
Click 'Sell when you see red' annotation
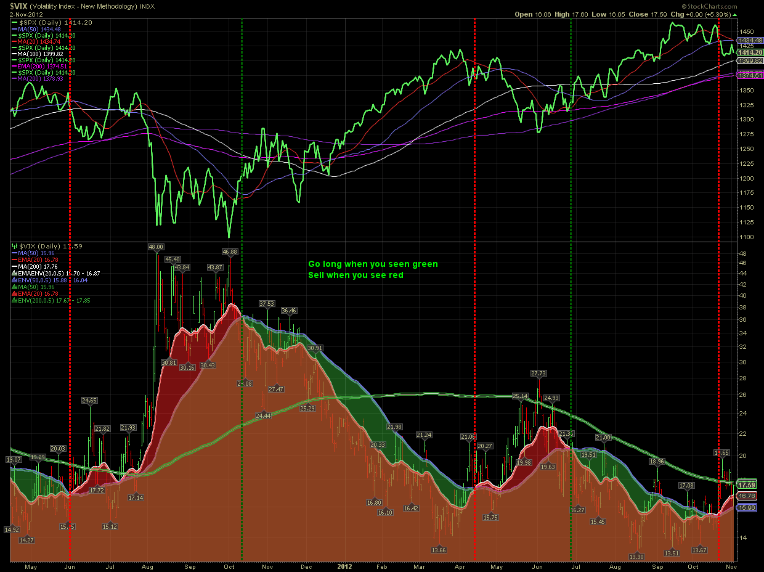356,275
